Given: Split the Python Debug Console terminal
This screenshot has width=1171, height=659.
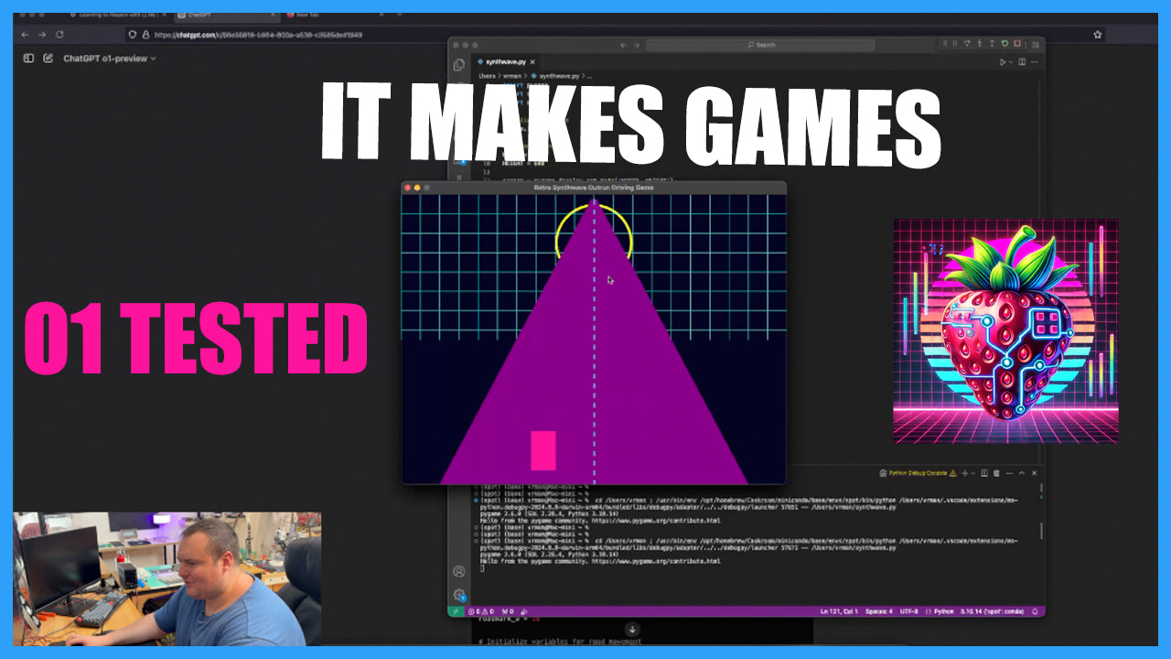Looking at the screenshot, I should pyautogui.click(x=984, y=473).
